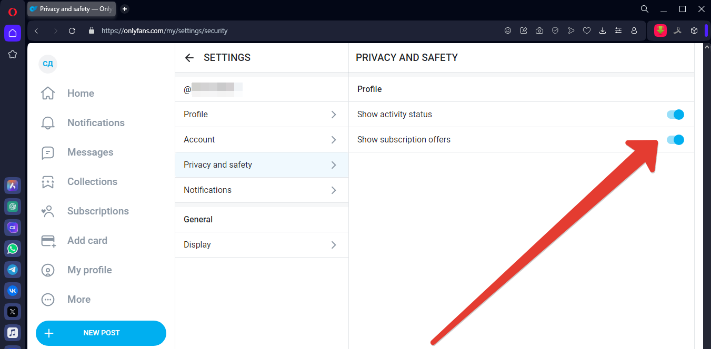Screen dimensions: 711x349
Task: Open Subscriptions icon in sidebar
Action: [x=48, y=211]
